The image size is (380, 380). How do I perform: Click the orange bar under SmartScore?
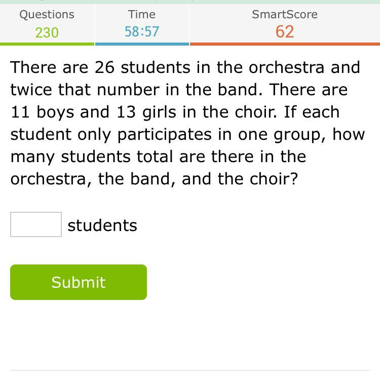coord(285,44)
